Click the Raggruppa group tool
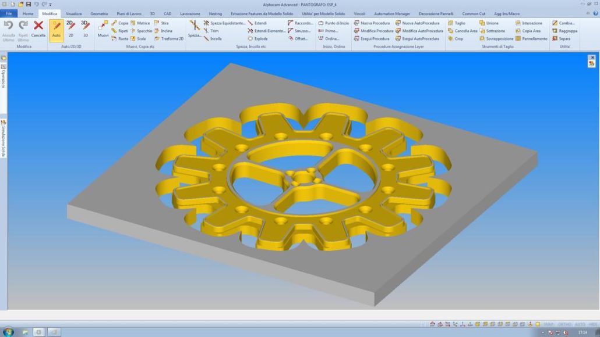 click(565, 31)
